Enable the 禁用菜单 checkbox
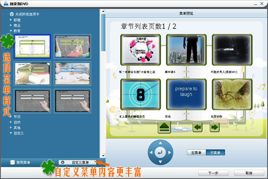The image size is (268, 179). (13, 162)
